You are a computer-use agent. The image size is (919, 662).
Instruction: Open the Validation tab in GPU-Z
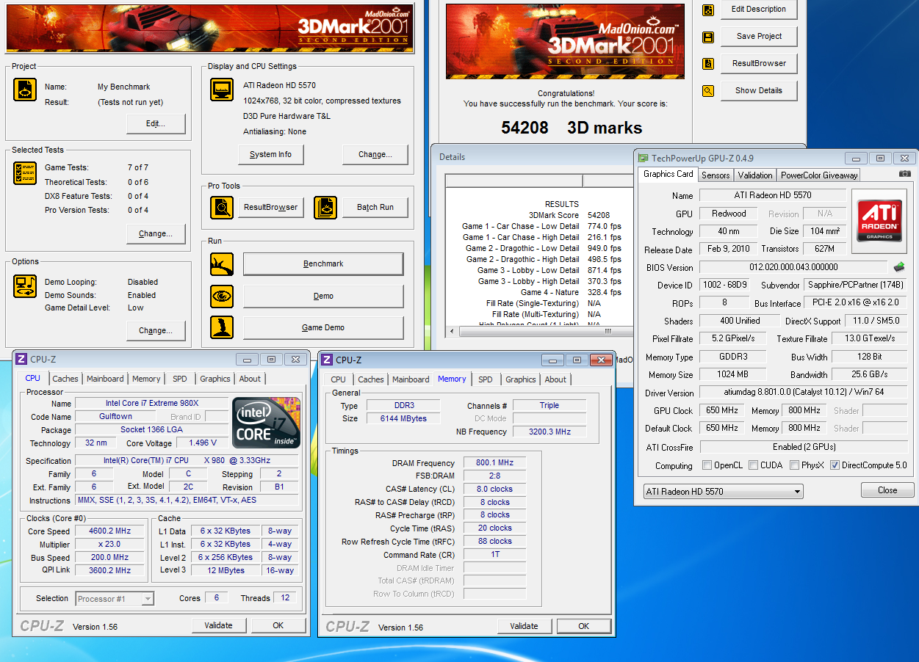coord(755,175)
